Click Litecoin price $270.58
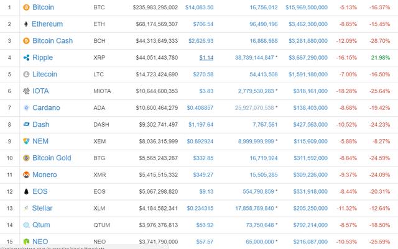 pos(203,75)
